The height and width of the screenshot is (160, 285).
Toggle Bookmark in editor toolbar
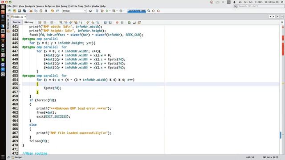98,23
